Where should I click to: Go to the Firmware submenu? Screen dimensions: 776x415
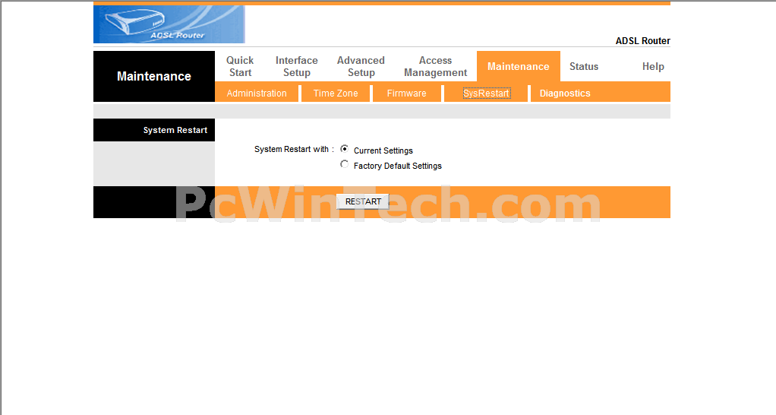point(406,93)
